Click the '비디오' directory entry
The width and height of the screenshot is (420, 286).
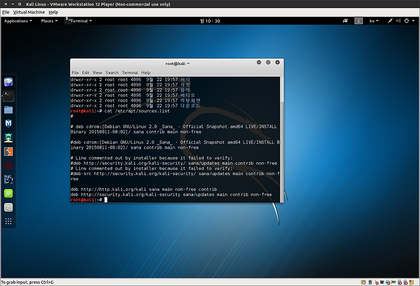point(187,95)
